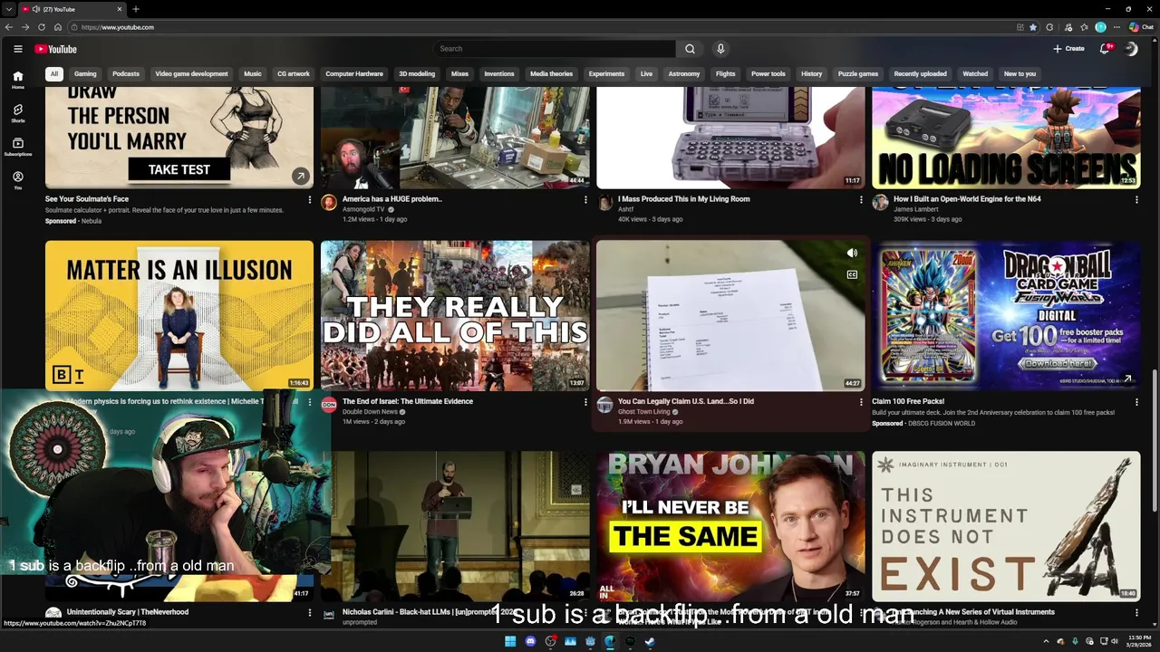Viewport: 1160px width, 652px height.
Task: Open the browser settings ellipsis menu
Action: tap(1116, 27)
